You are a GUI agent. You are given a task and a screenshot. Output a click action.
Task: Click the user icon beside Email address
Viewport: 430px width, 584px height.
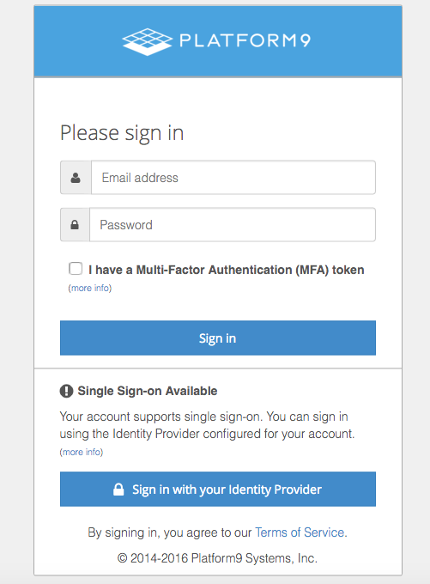pyautogui.click(x=76, y=178)
